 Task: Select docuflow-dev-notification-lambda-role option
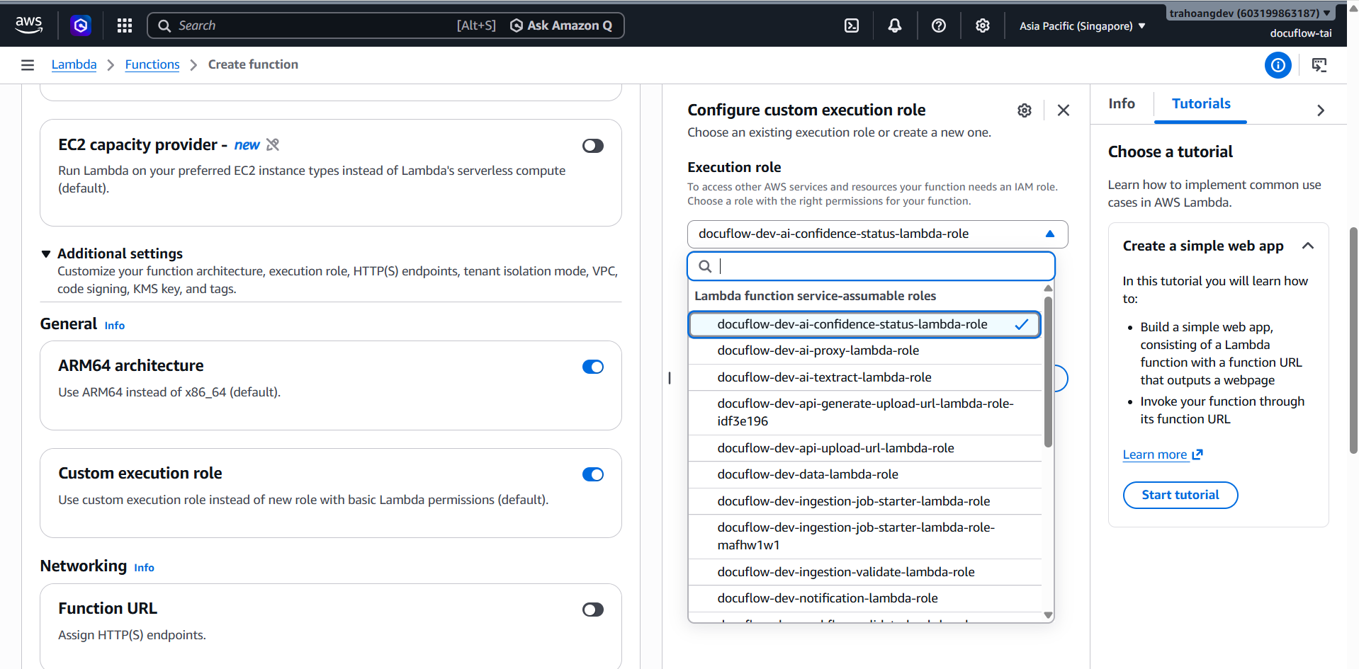864,598
